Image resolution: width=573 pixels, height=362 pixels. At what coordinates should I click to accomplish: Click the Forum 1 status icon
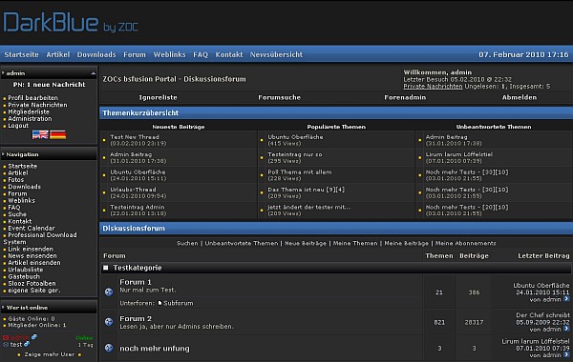click(x=109, y=292)
